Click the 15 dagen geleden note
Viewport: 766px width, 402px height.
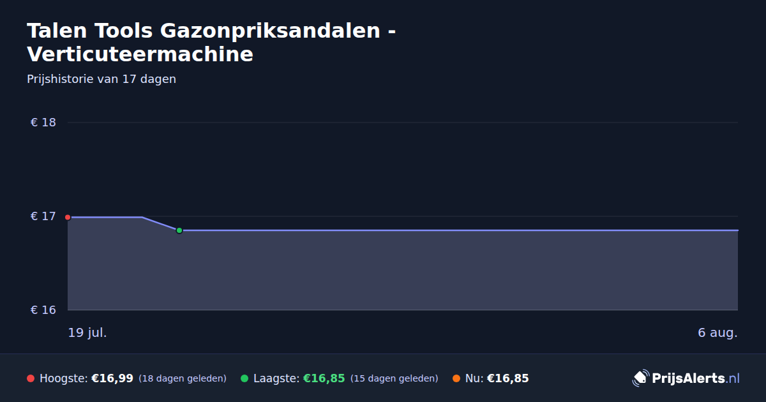(394, 378)
